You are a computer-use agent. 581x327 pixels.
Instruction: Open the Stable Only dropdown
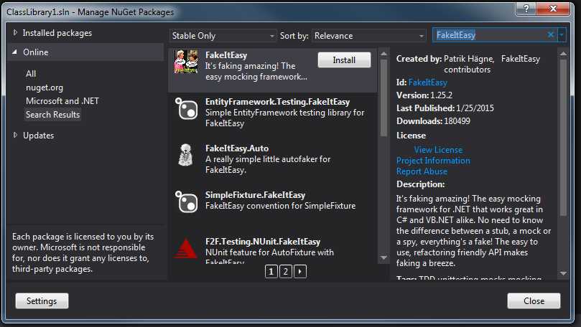click(x=223, y=36)
